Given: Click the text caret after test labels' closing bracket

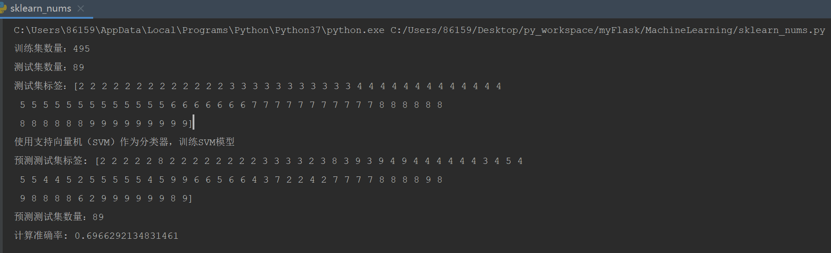Looking at the screenshot, I should [193, 123].
